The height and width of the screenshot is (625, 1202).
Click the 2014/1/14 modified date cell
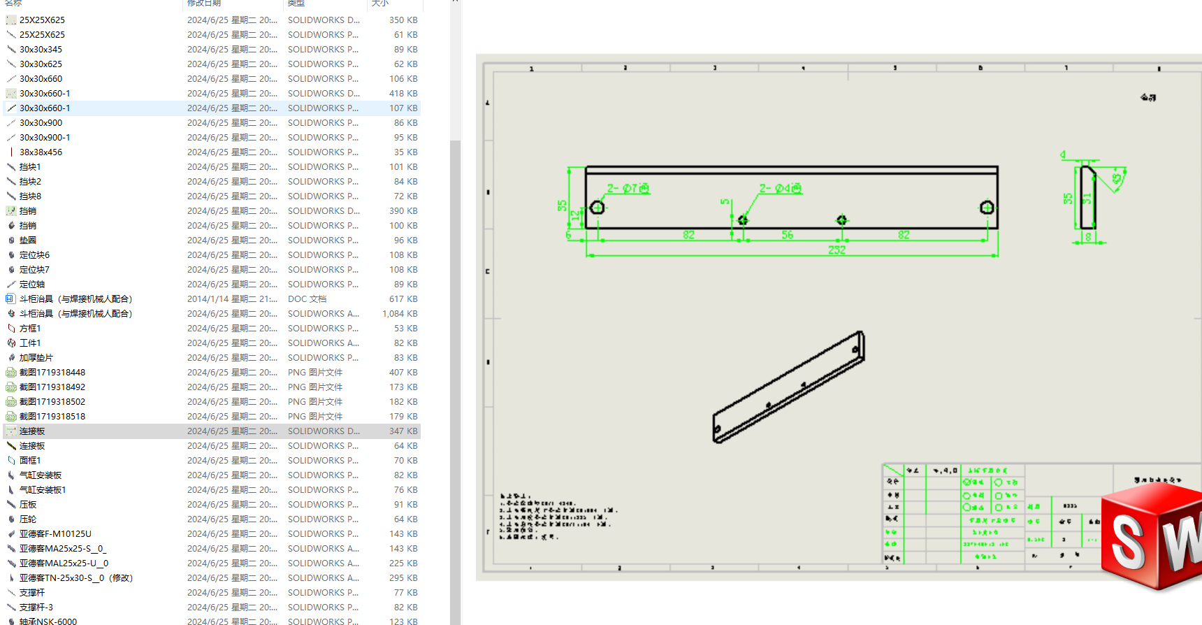pos(232,299)
